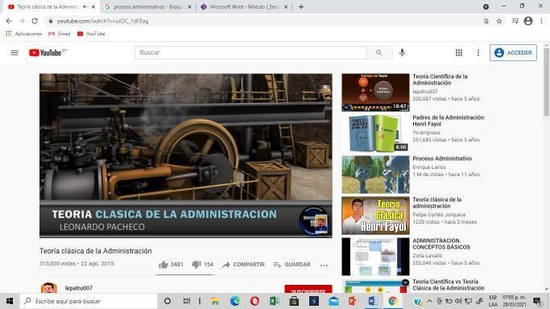Open ADMINISTRACIÓN. CONCEPTOS BÁSICOS video title
The height and width of the screenshot is (309, 550).
point(441,244)
